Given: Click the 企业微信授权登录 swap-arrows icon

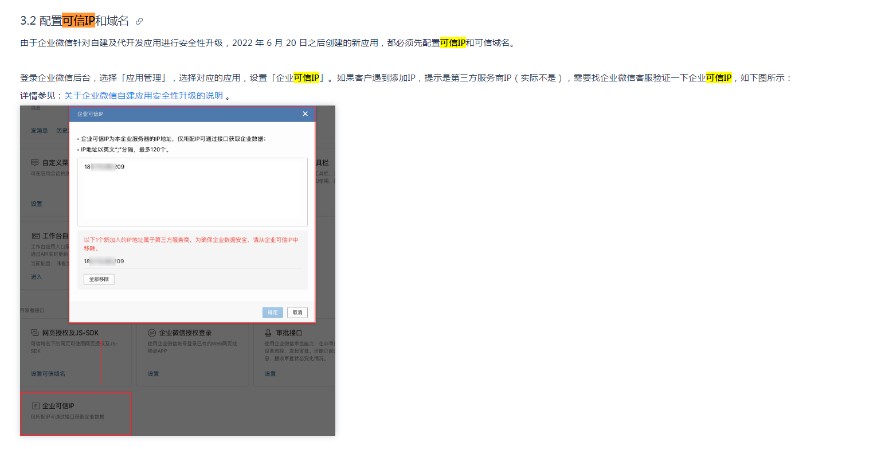Looking at the screenshot, I should point(152,333).
